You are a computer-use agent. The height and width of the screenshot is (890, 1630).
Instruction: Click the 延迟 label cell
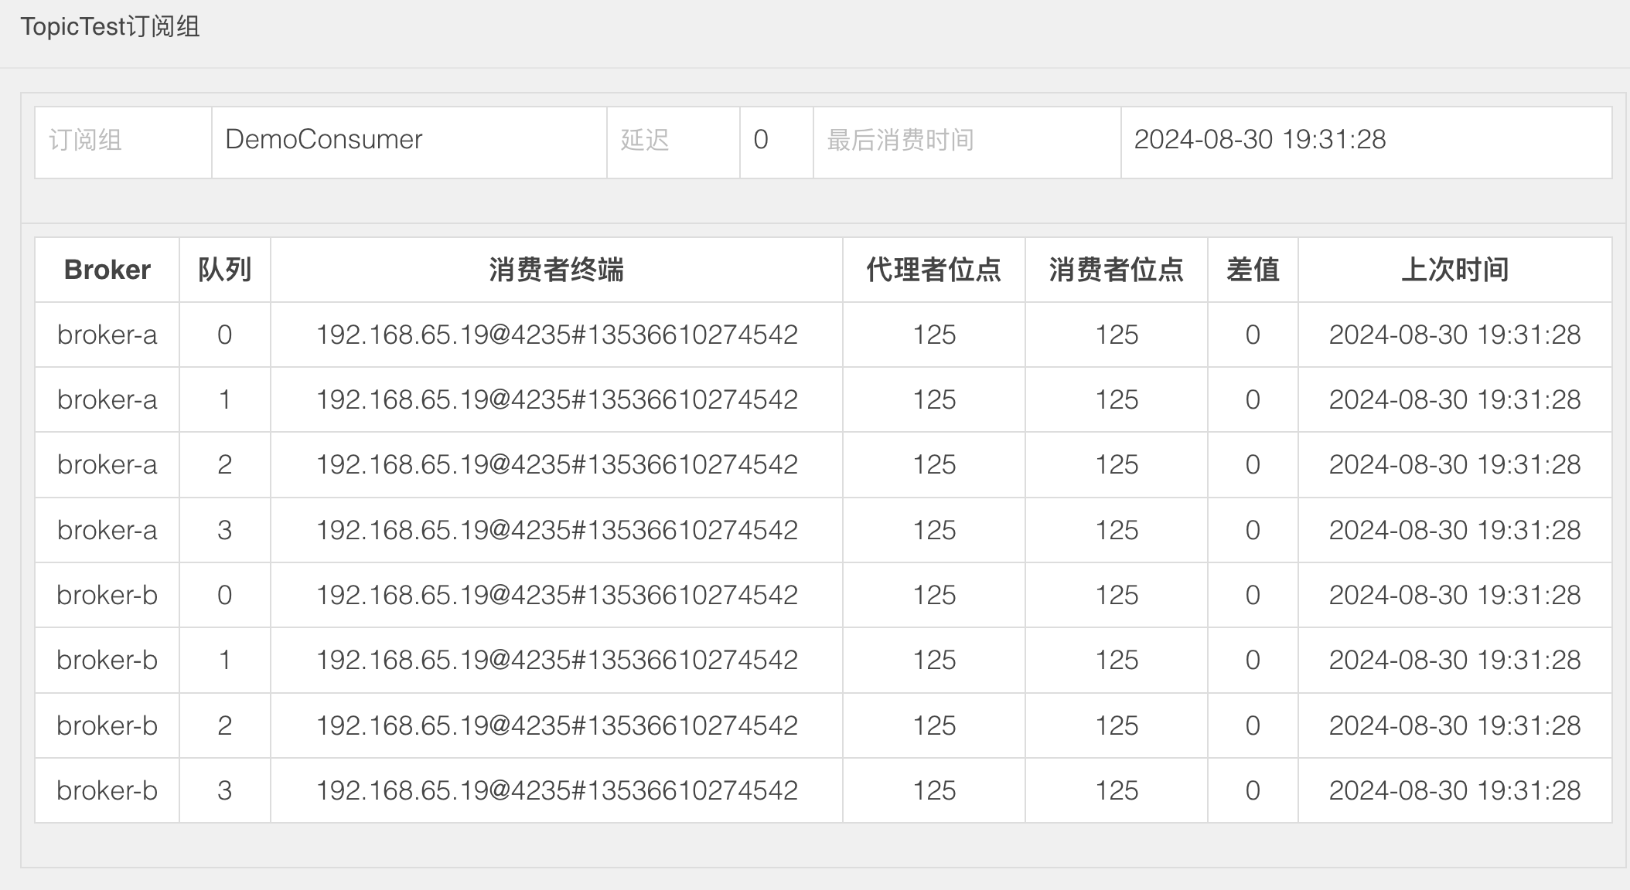coord(644,141)
